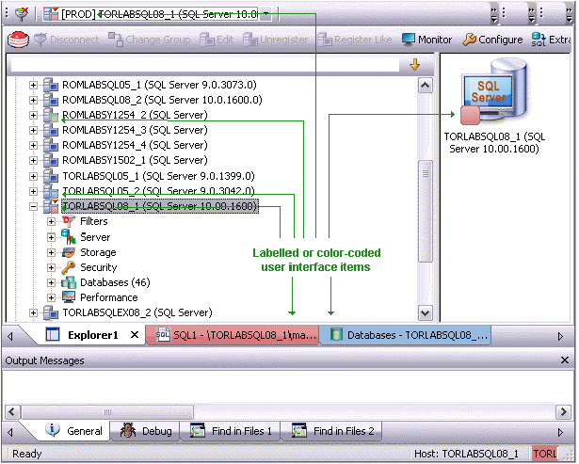Expand the ROMLABSQL08_2 server node
Image resolution: width=579 pixels, height=464 pixels.
33,100
